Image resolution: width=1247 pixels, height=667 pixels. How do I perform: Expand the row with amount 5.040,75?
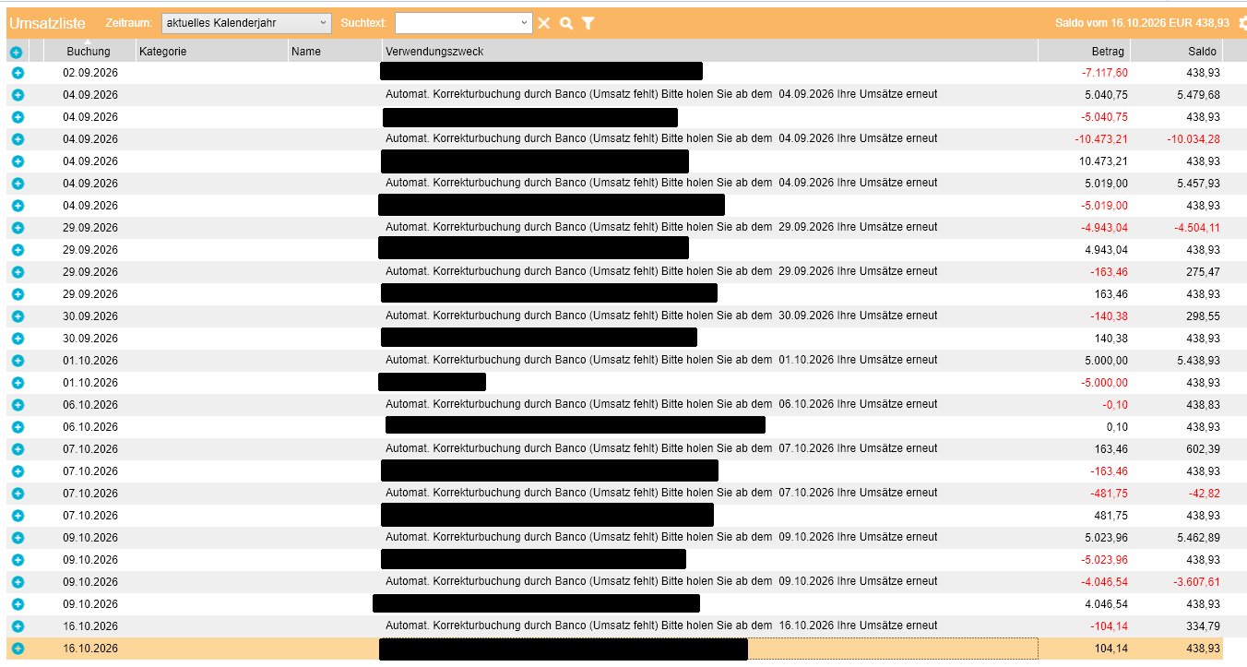(x=18, y=95)
